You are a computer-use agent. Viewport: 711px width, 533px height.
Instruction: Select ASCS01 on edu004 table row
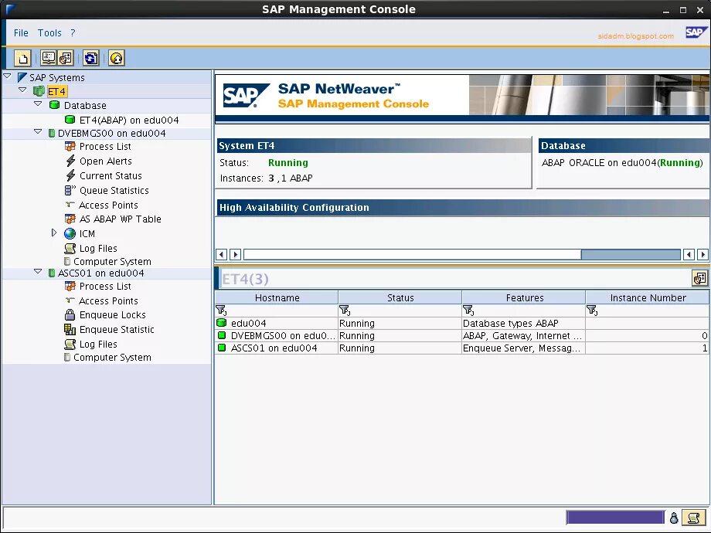pyautogui.click(x=462, y=348)
